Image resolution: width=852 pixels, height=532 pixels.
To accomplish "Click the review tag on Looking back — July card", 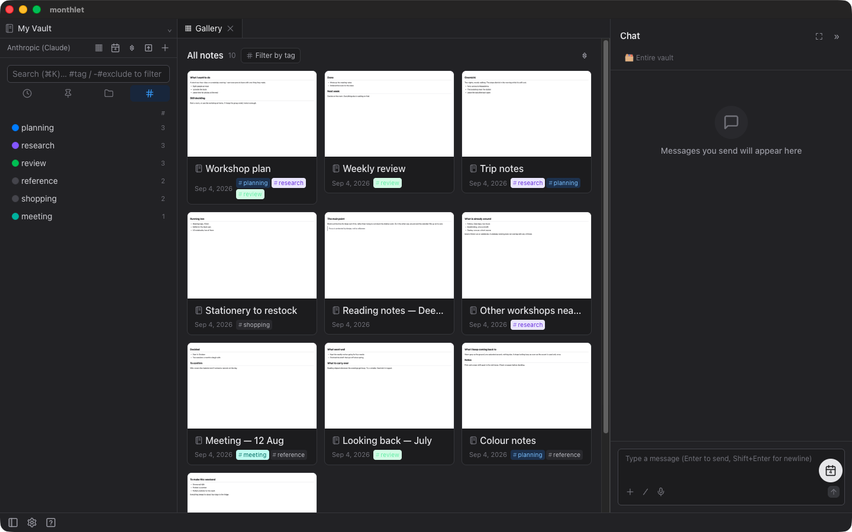I will pos(388,455).
